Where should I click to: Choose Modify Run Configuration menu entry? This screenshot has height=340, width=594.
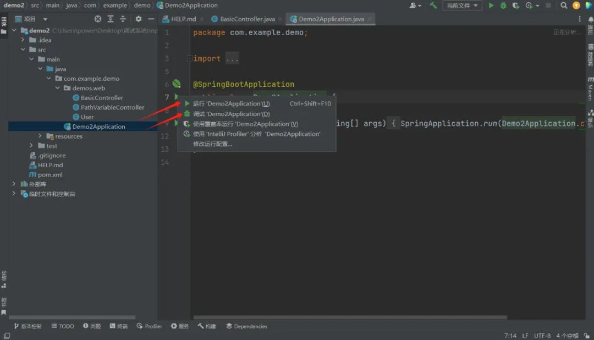click(256, 144)
